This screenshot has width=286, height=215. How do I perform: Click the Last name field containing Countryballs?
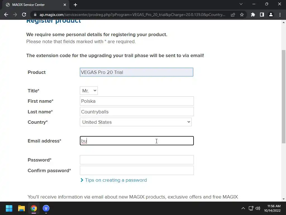click(x=137, y=111)
